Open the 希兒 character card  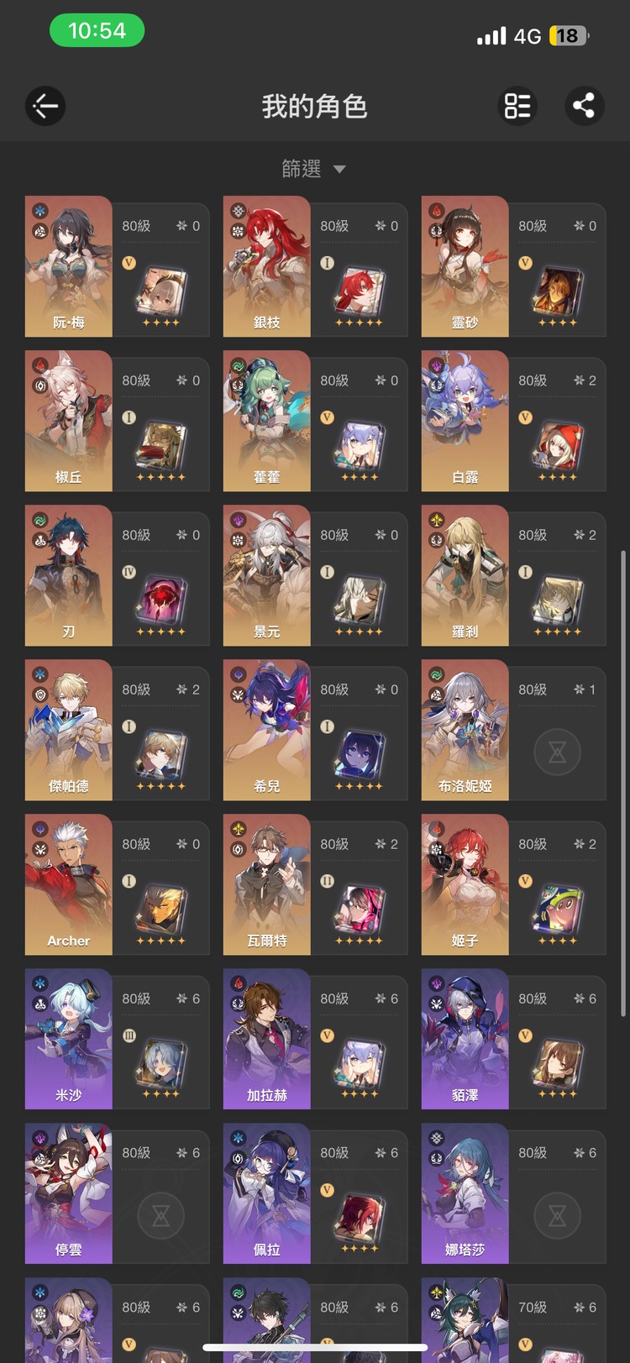[x=316, y=730]
